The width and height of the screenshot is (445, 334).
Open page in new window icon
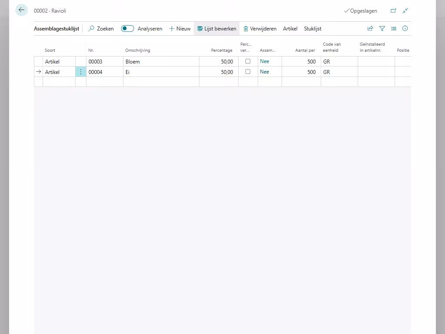click(393, 11)
